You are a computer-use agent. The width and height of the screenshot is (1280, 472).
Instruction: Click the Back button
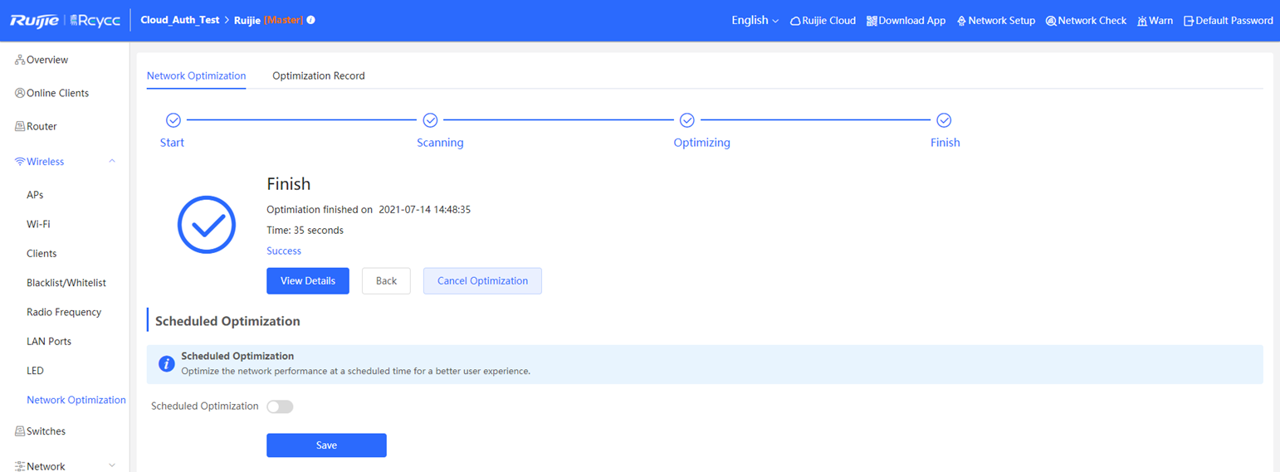[386, 281]
